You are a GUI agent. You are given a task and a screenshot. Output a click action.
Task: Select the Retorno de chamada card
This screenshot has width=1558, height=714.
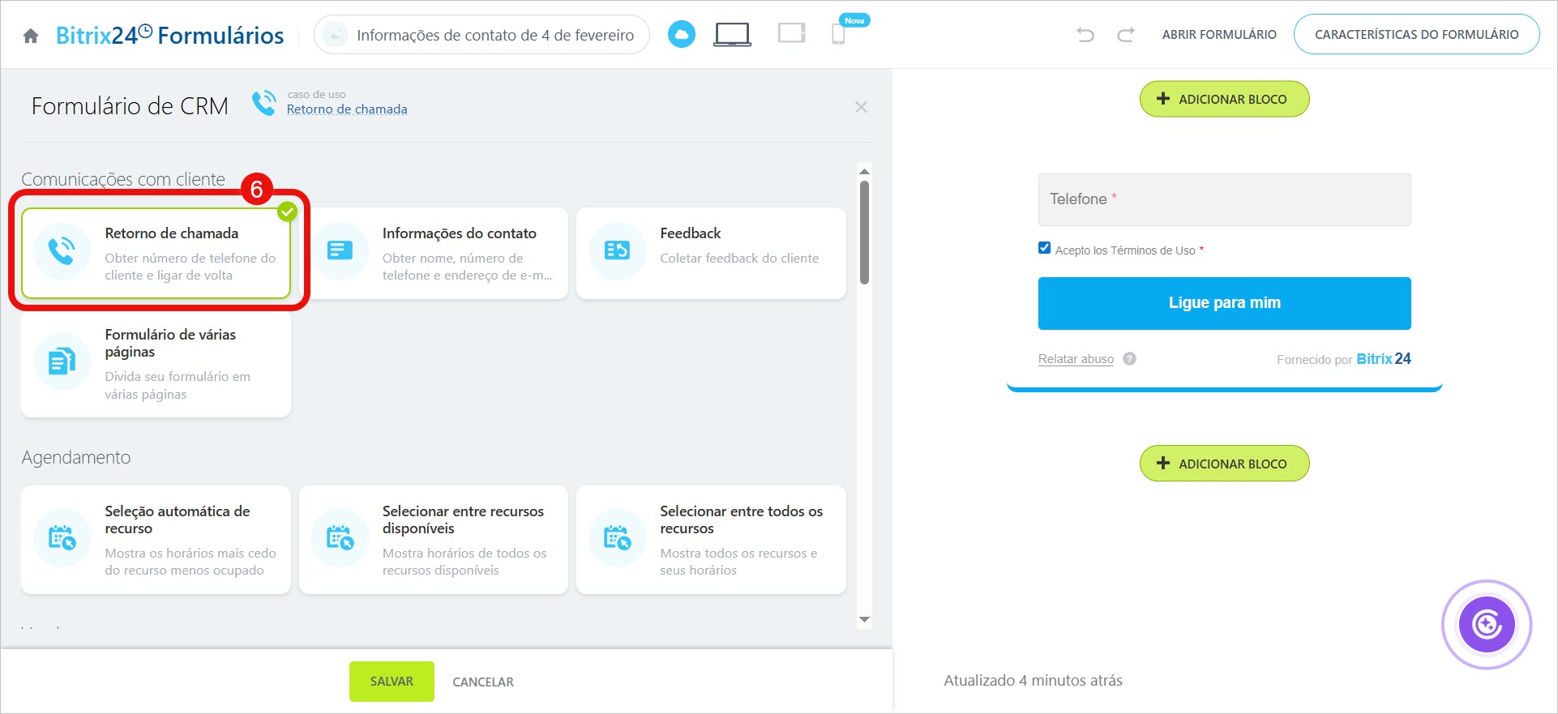pos(156,253)
